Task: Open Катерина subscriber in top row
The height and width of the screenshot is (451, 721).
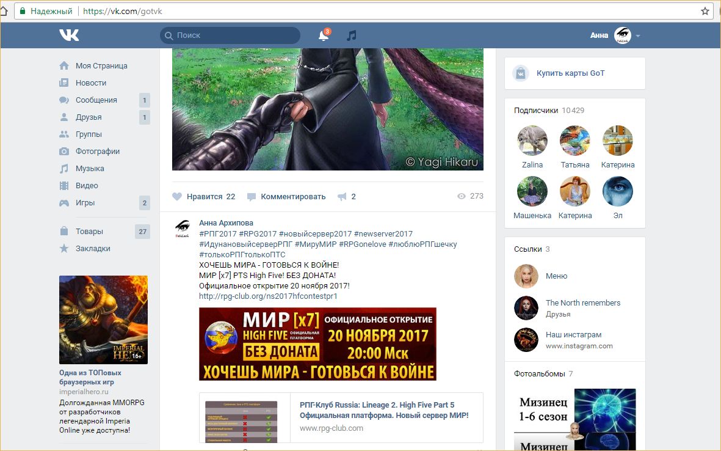Action: point(618,141)
